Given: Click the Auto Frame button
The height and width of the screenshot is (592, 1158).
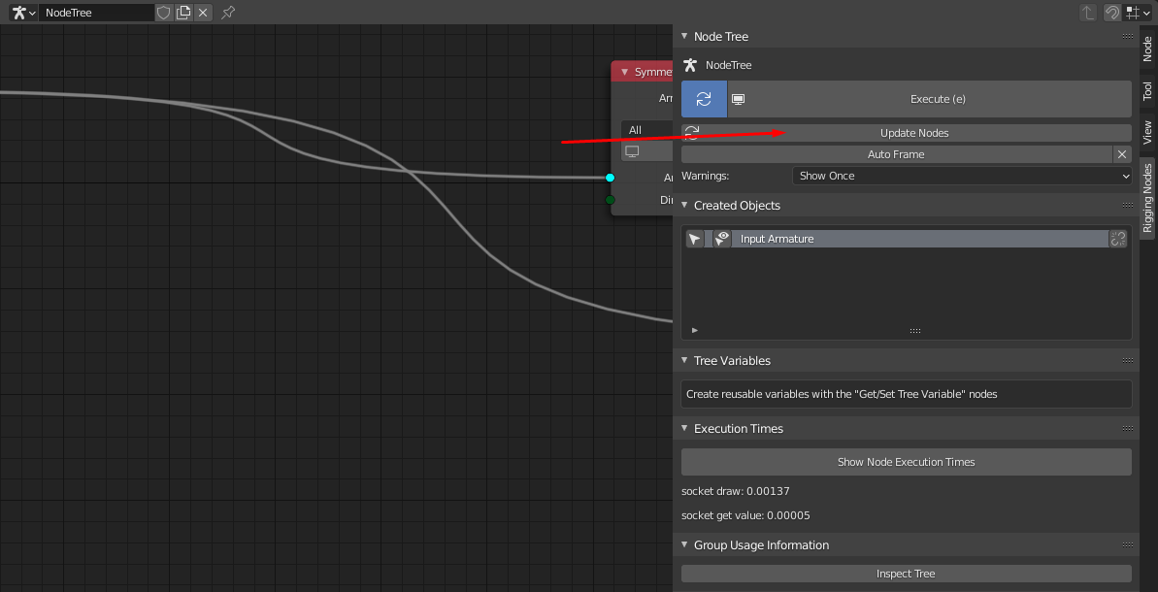Looking at the screenshot, I should (896, 154).
